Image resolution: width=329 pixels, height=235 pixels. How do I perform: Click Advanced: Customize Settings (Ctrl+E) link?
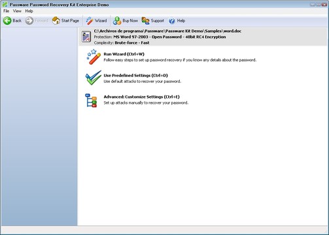point(141,97)
